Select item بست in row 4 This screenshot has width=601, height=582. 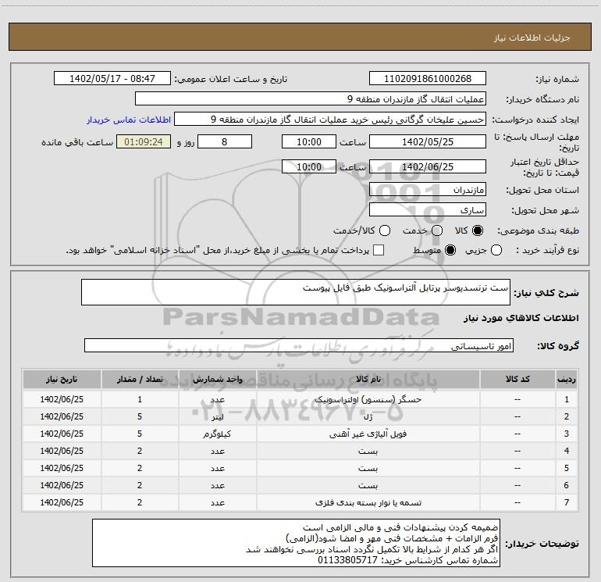click(x=368, y=452)
